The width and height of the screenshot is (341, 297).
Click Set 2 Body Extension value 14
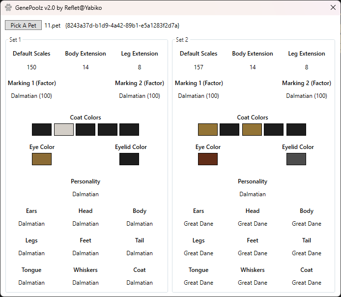tap(253, 67)
